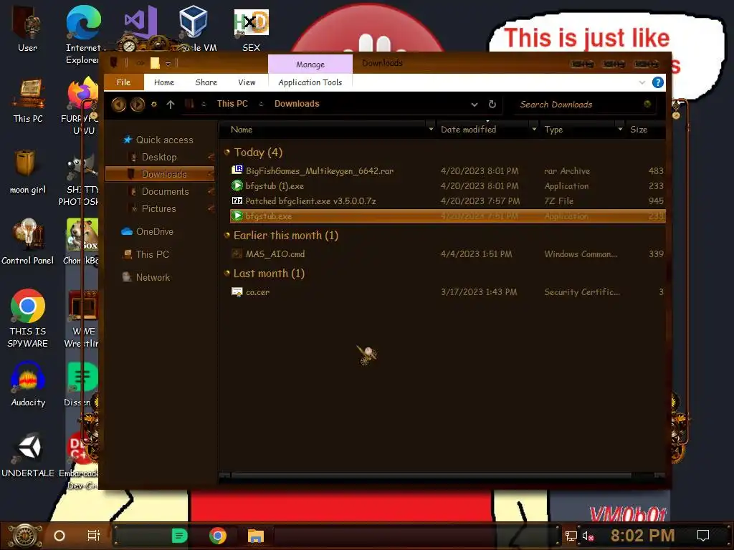The height and width of the screenshot is (550, 734).
Task: Switch to the Share ribbon tab
Action: (x=206, y=82)
